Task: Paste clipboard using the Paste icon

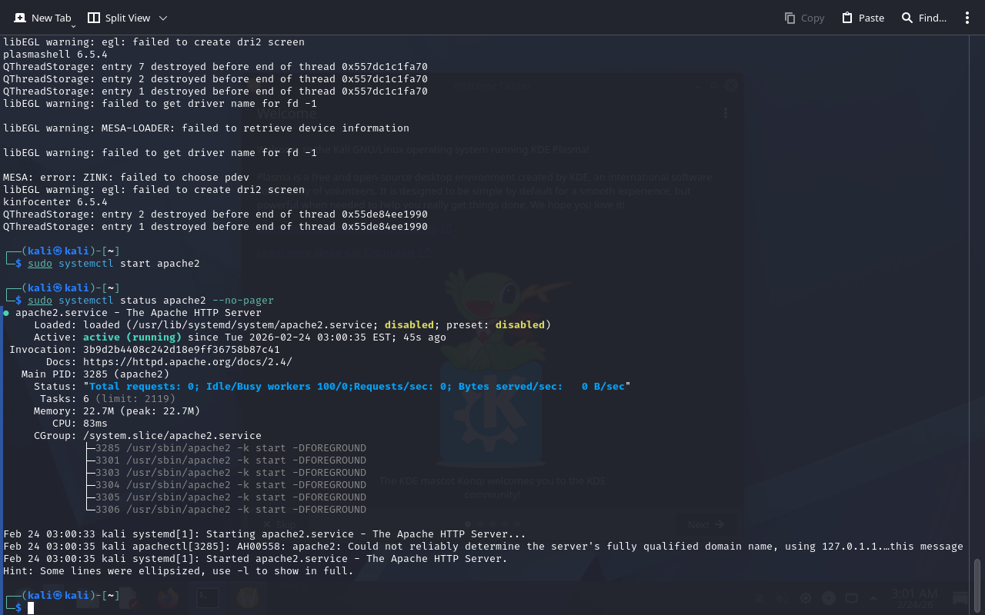Action: coord(863,18)
